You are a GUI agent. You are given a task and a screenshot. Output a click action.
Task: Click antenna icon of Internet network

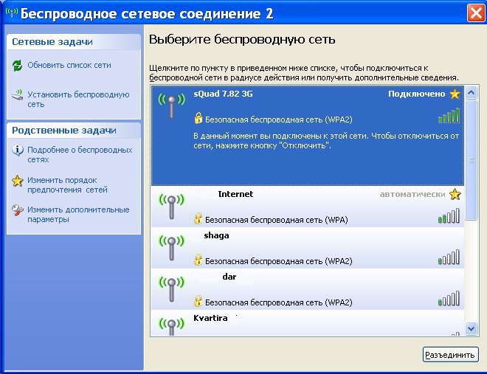click(171, 207)
